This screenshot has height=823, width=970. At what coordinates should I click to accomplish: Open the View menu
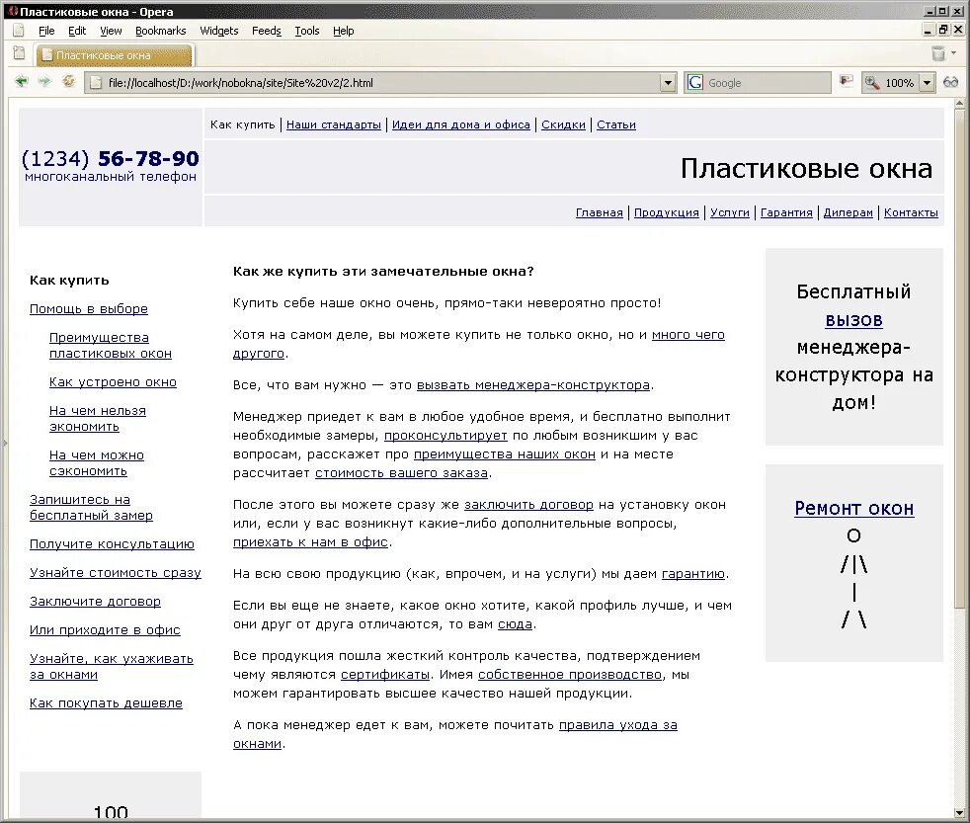(x=111, y=31)
